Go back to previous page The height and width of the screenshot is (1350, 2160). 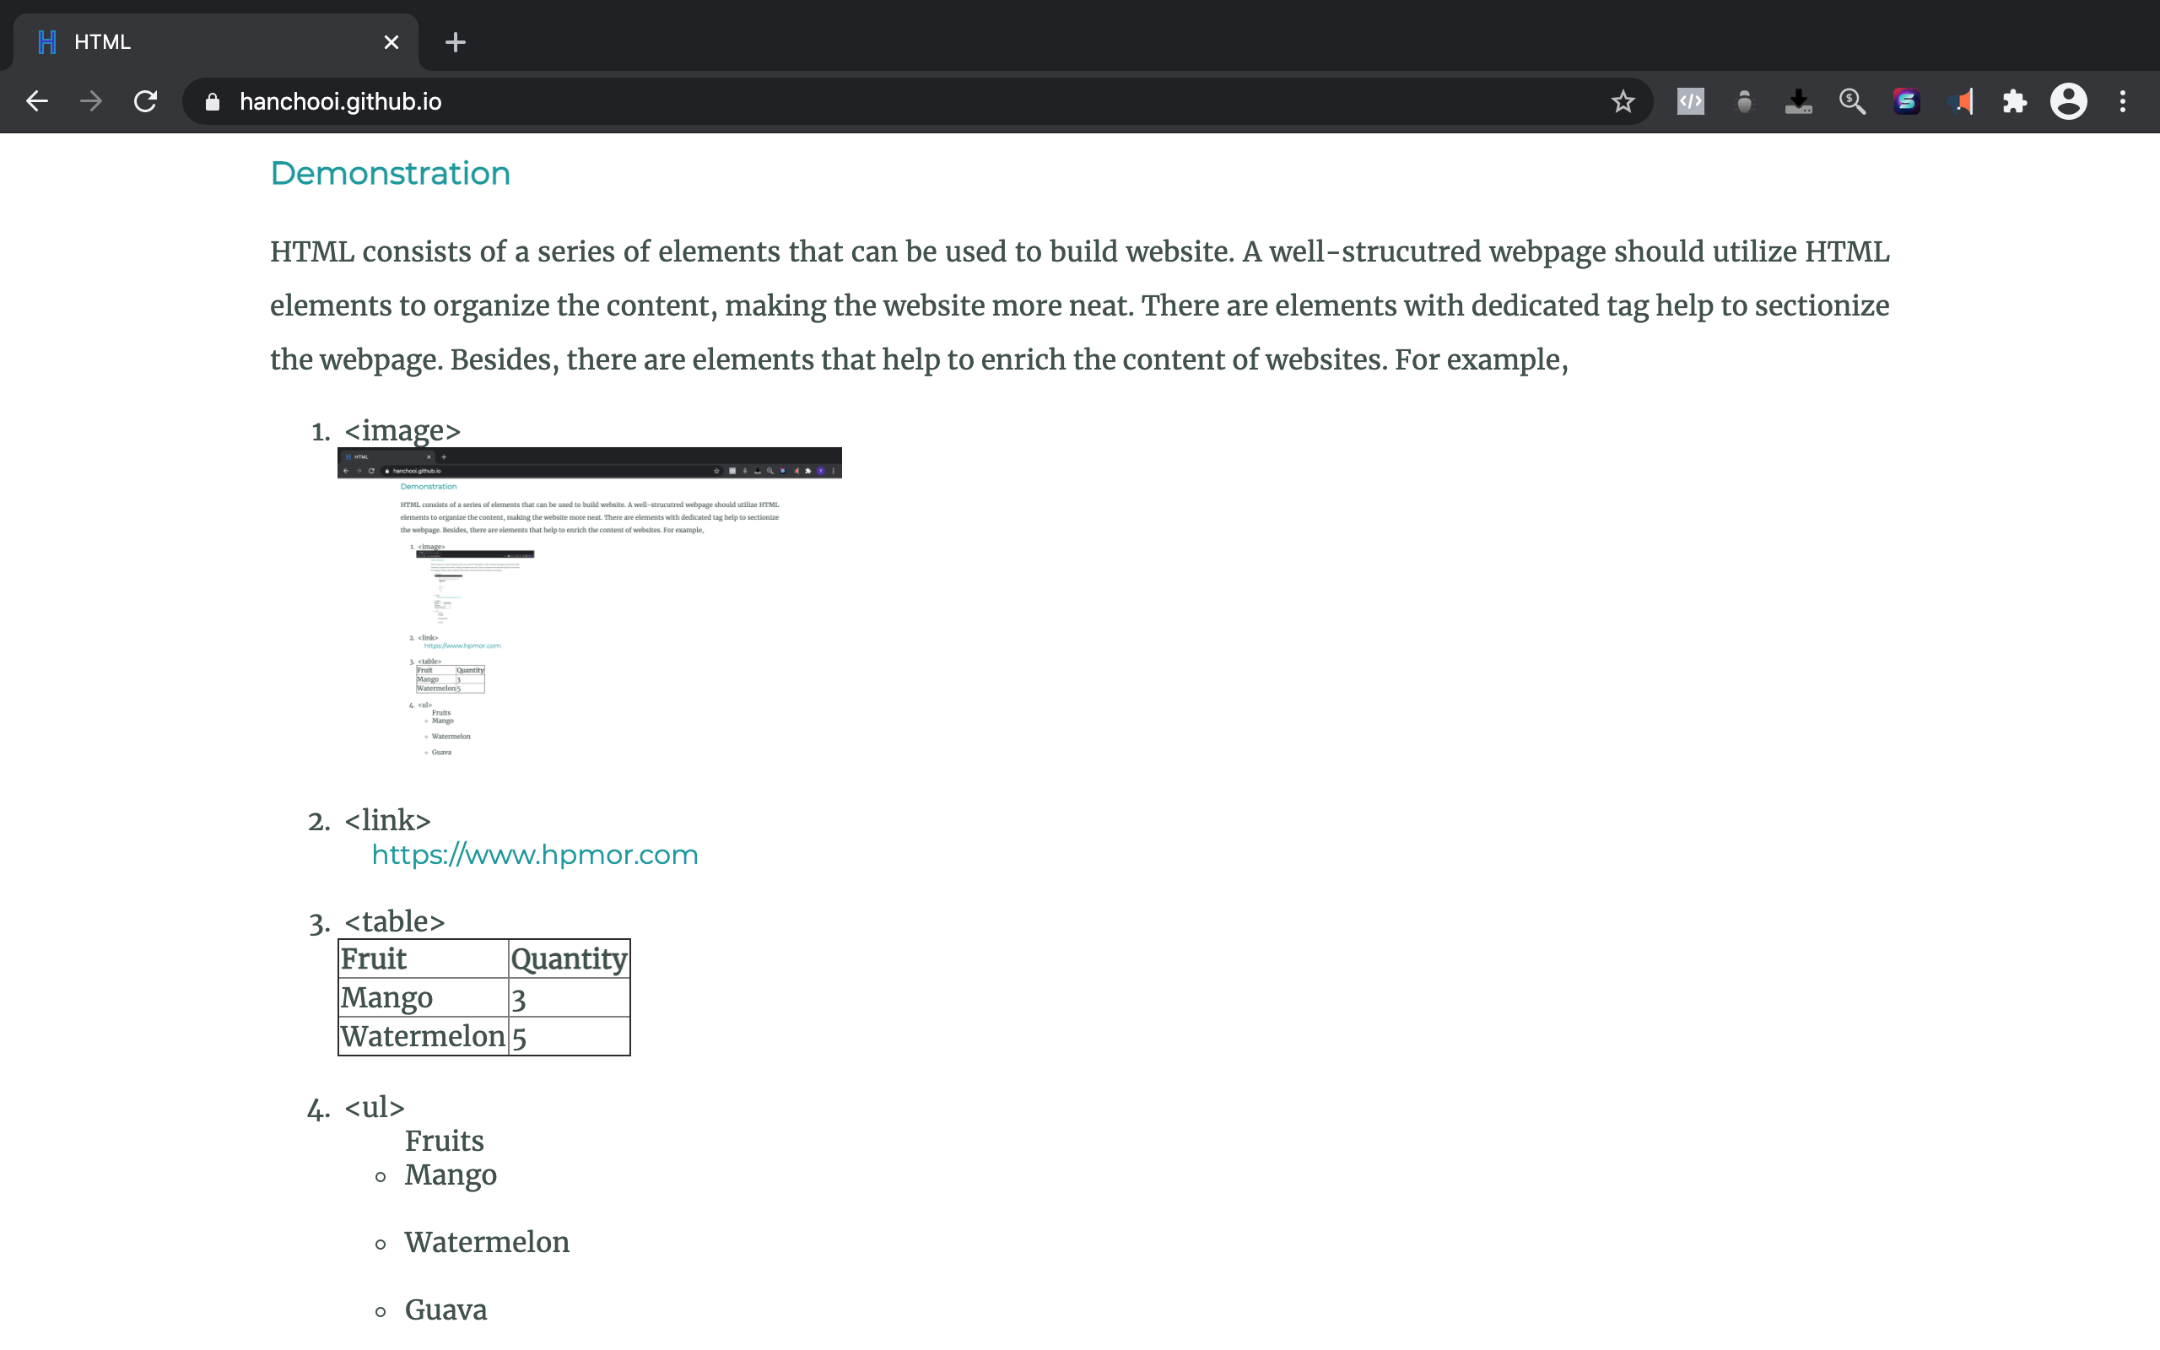click(36, 102)
